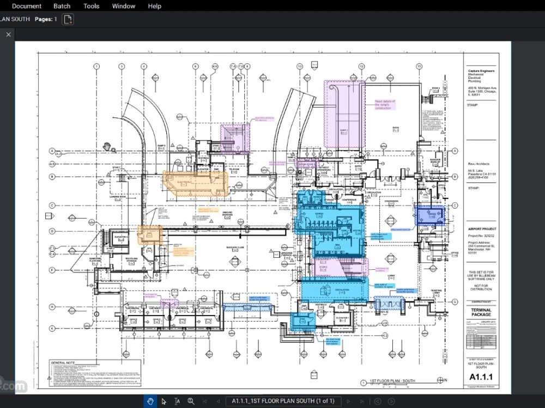Activate the Select arrow tool
545x408 pixels.
[x=163, y=401]
